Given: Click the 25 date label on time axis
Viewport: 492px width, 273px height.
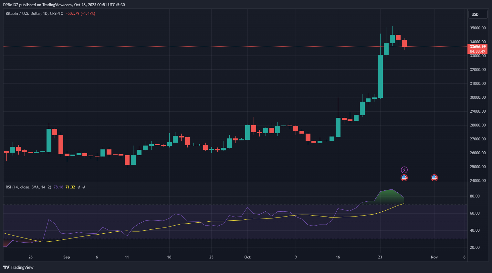Looking at the screenshot, I should click(x=211, y=257).
